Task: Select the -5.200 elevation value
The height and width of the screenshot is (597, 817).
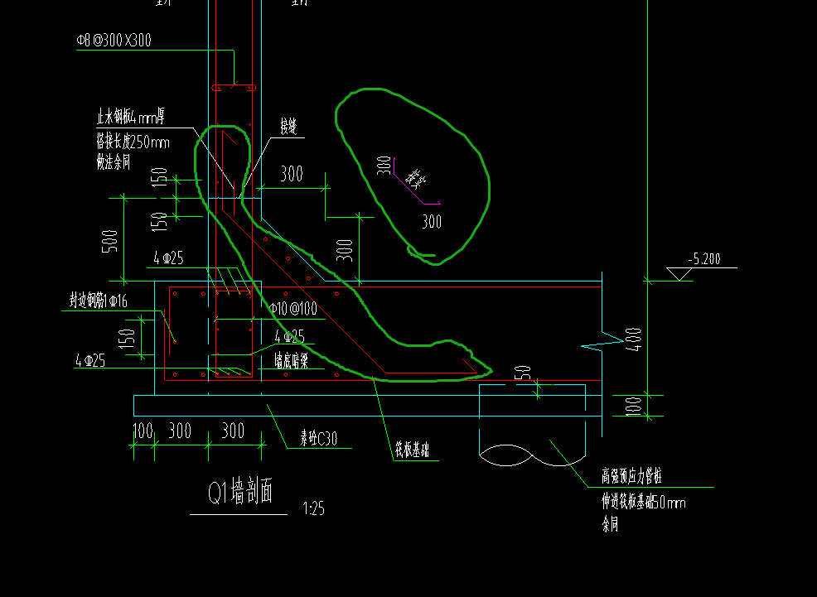Action: point(704,258)
